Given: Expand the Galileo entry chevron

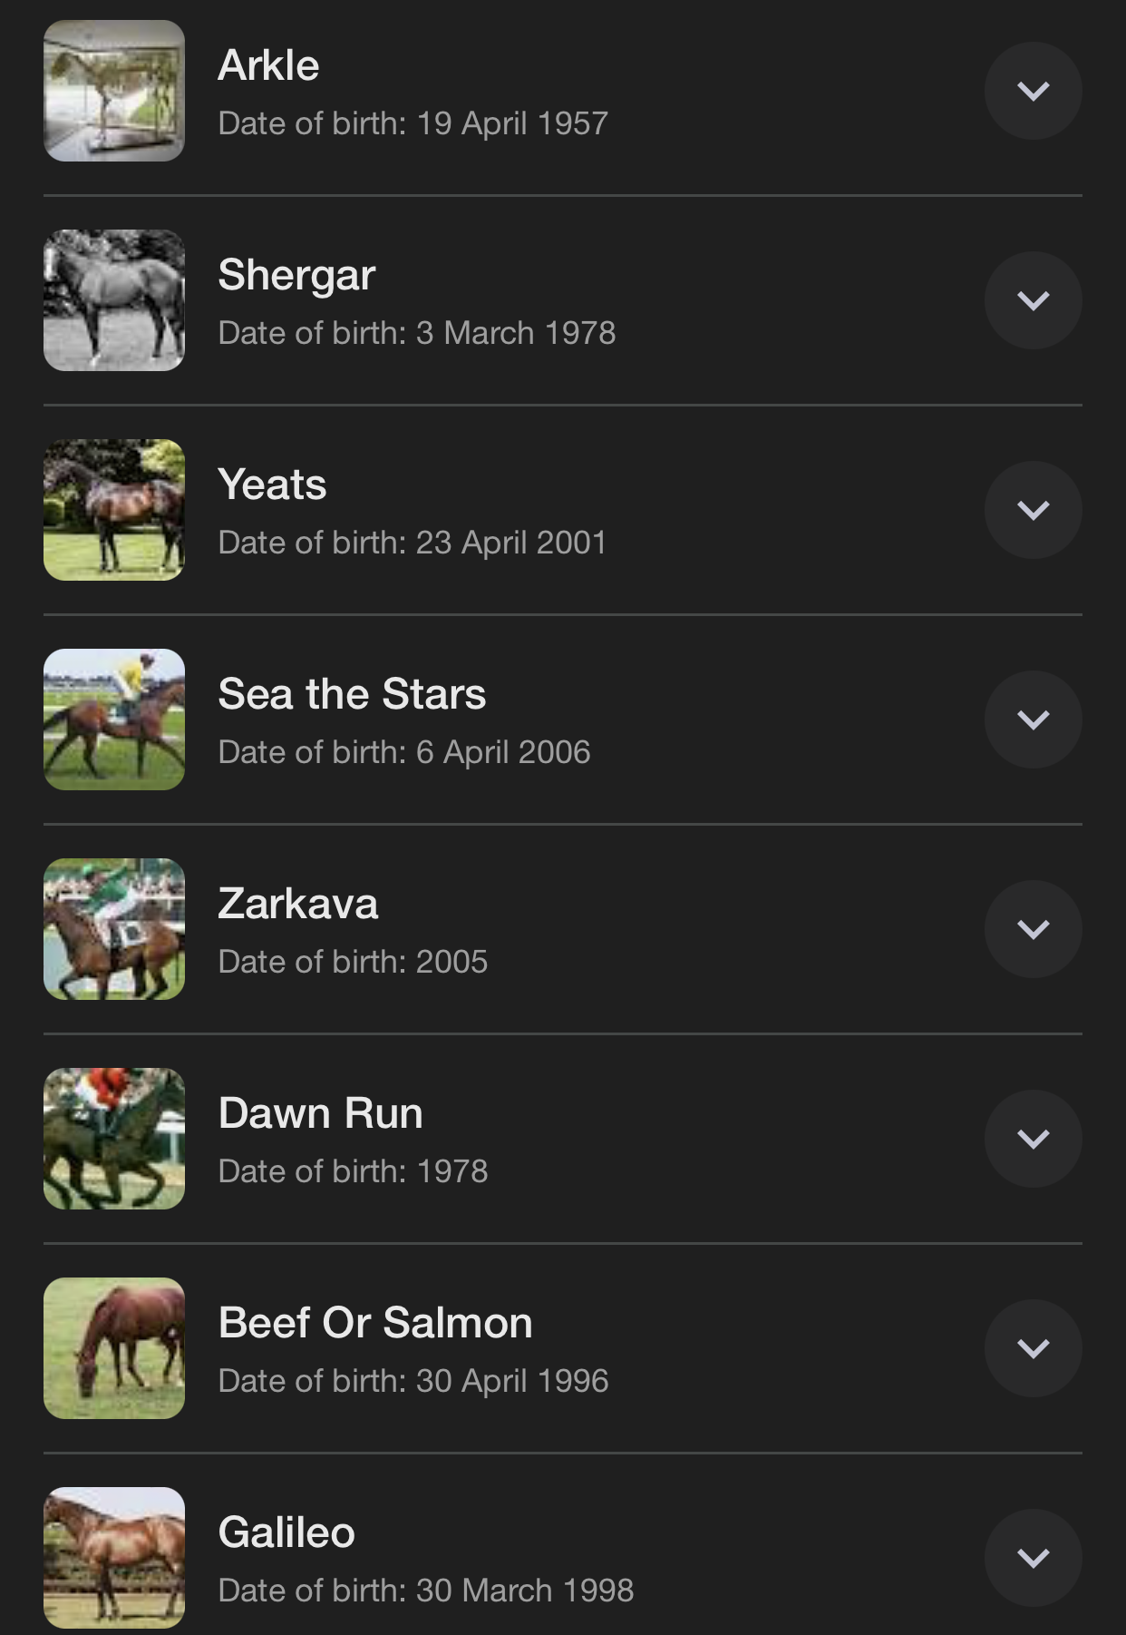Looking at the screenshot, I should [1033, 1558].
